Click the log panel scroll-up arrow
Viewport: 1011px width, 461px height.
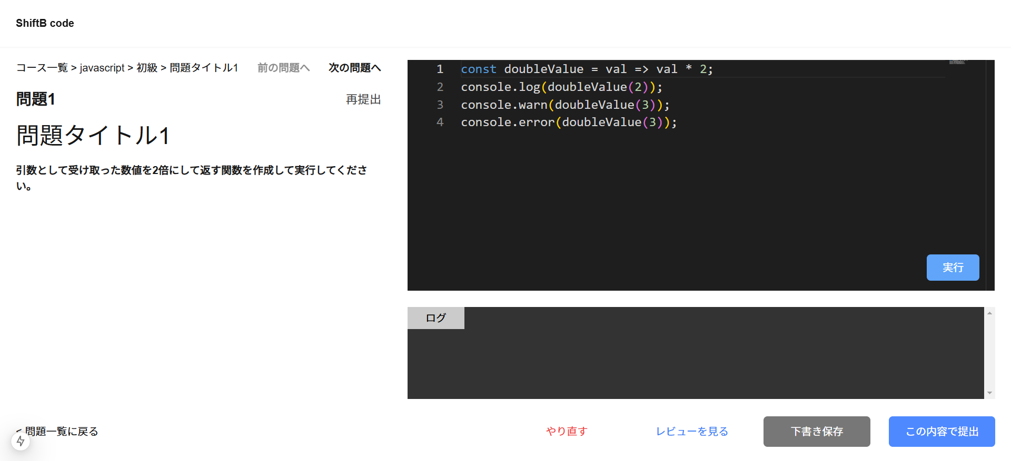pyautogui.click(x=989, y=313)
